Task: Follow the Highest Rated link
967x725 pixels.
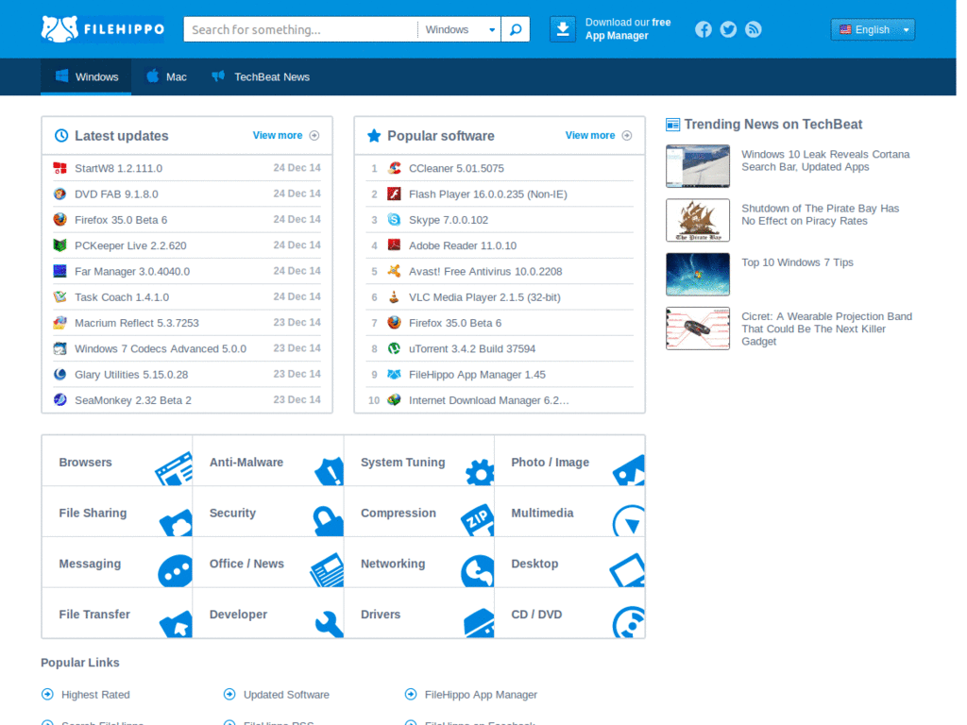Action: [94, 695]
